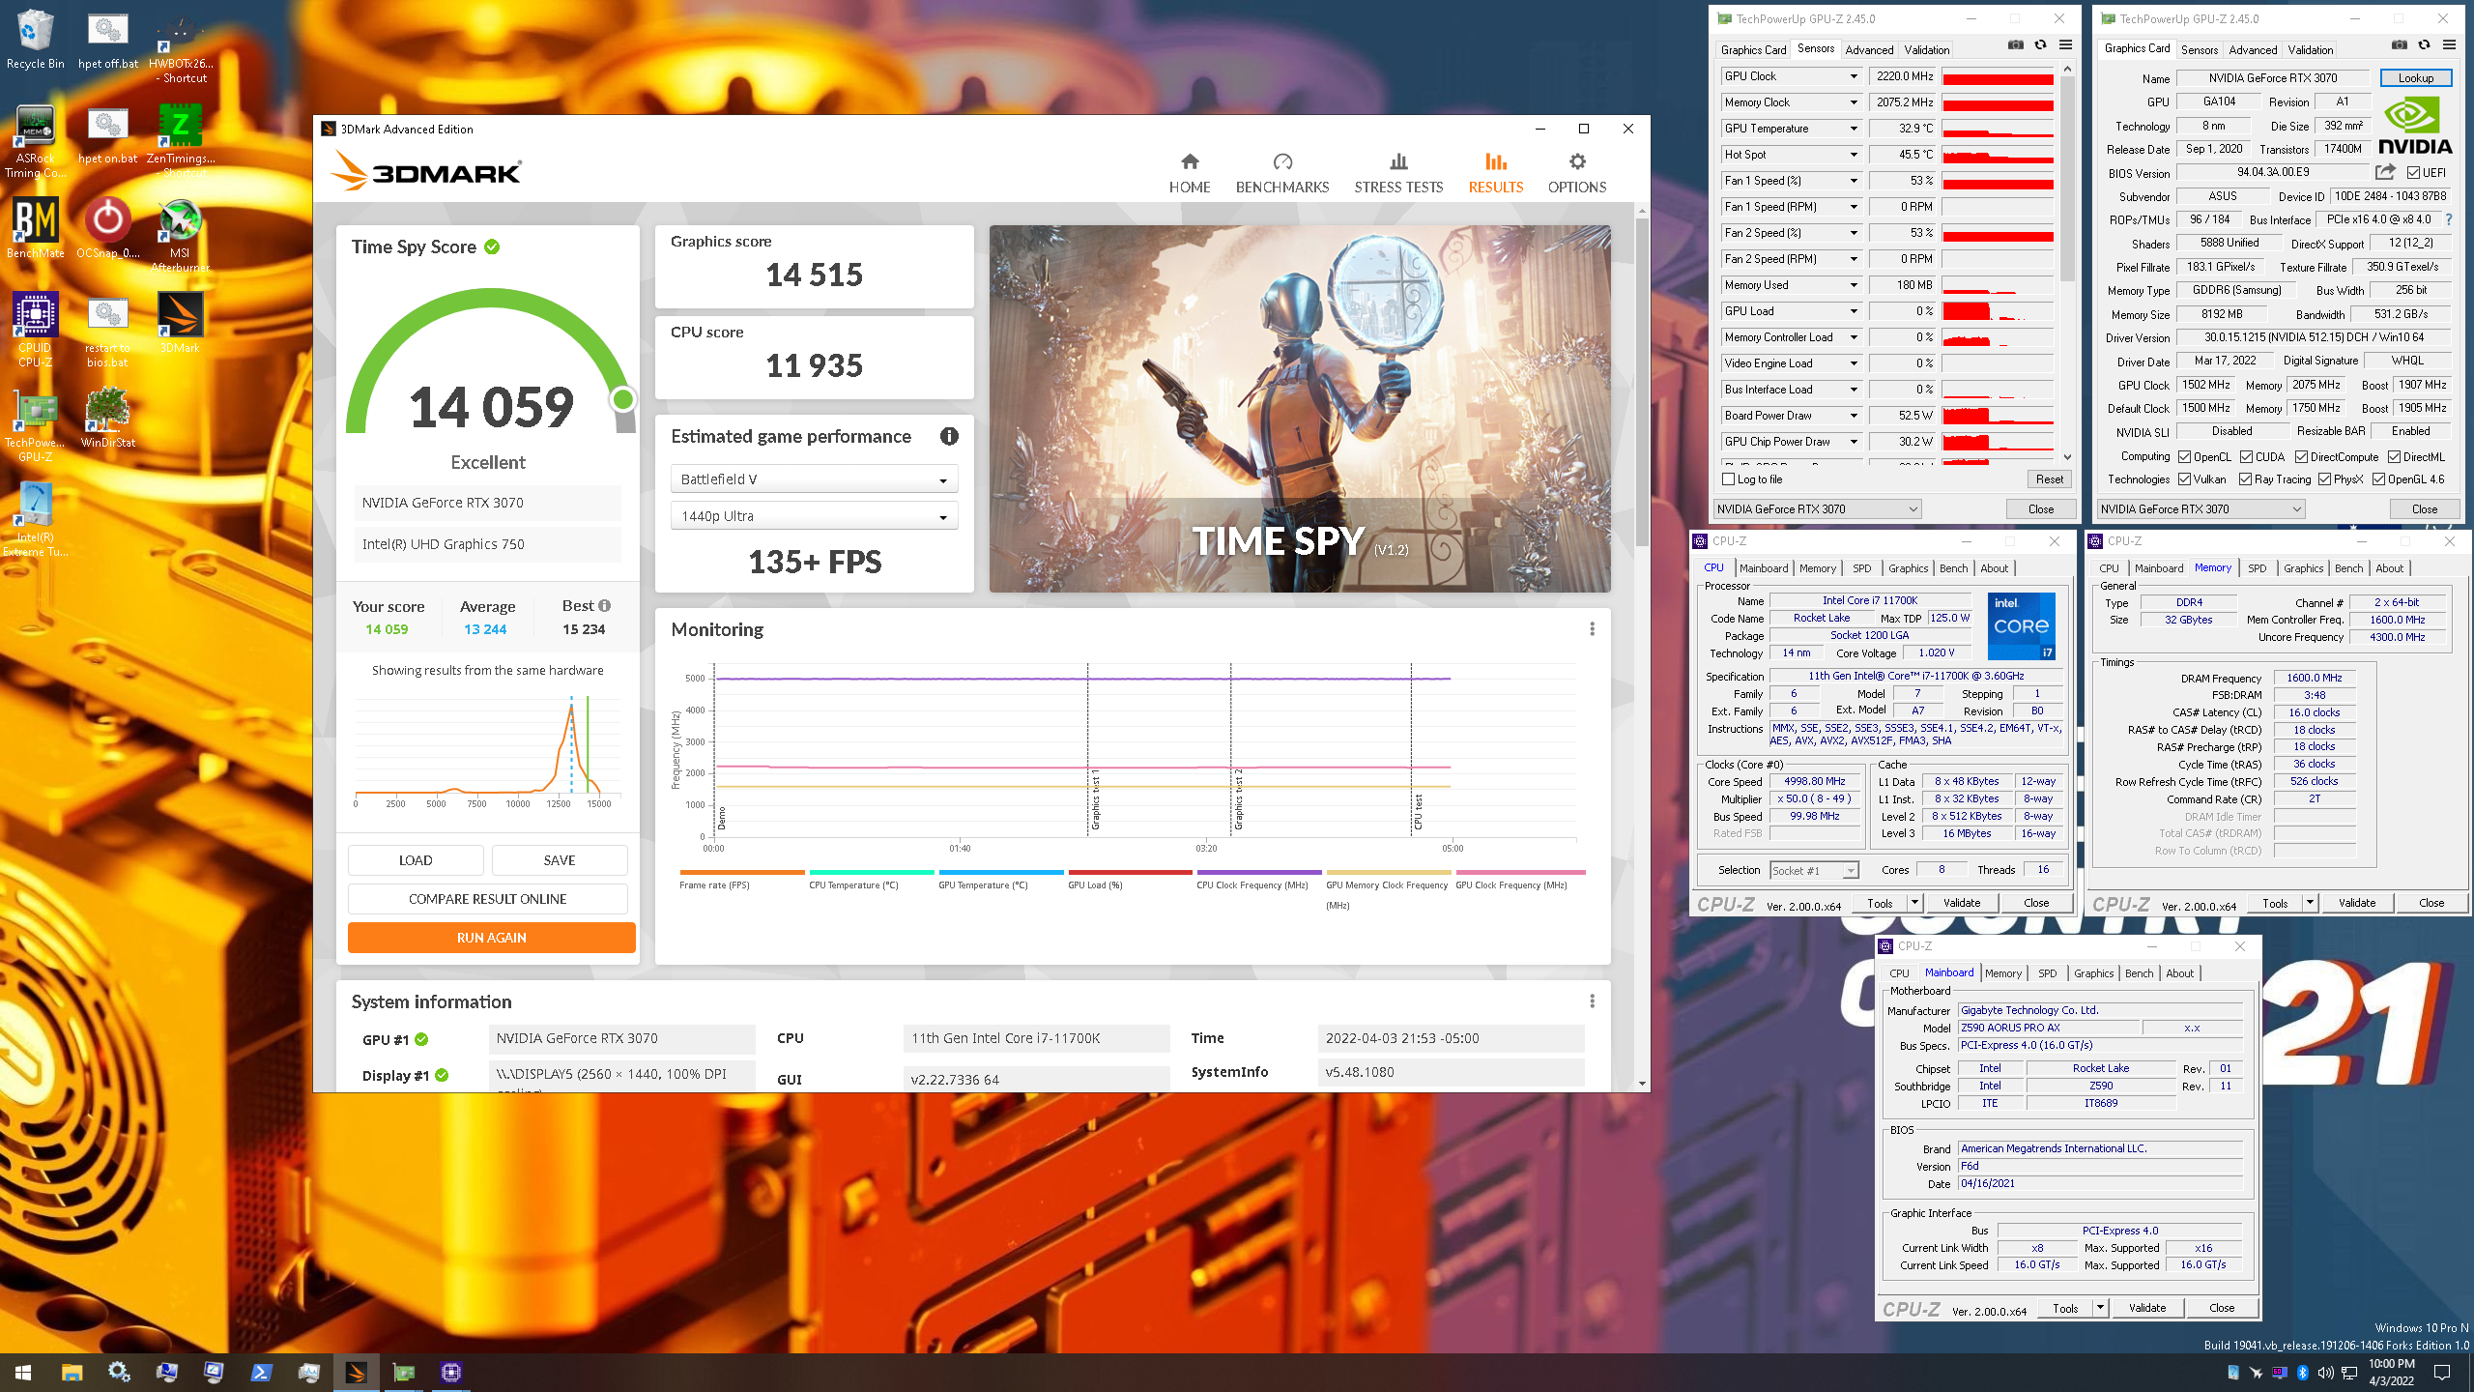Open GPU selector dropdown in GPU-Z Sensors window
This screenshot has width=2474, height=1392.
(1817, 509)
